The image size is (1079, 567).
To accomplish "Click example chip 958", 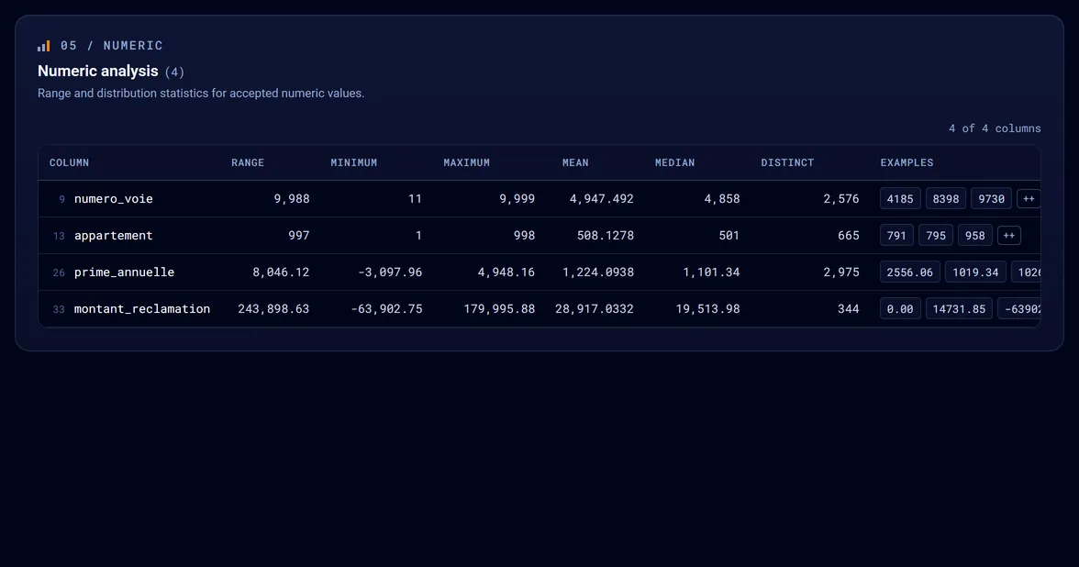I will tap(975, 235).
